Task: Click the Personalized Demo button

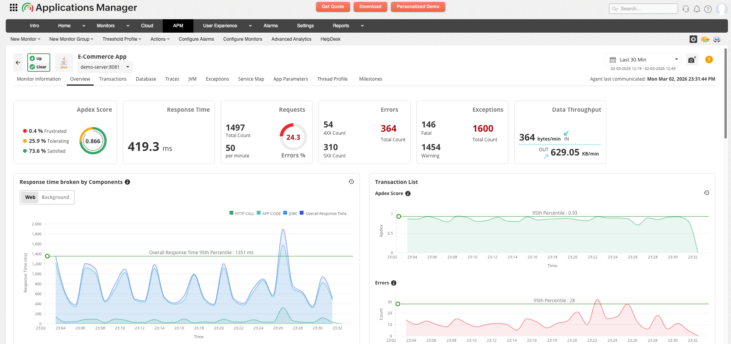Action: coord(418,7)
